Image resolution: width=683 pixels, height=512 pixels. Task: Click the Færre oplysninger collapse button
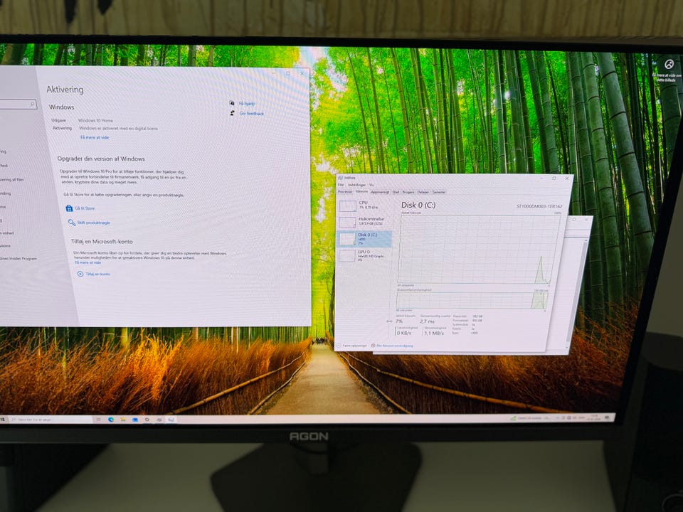click(352, 346)
